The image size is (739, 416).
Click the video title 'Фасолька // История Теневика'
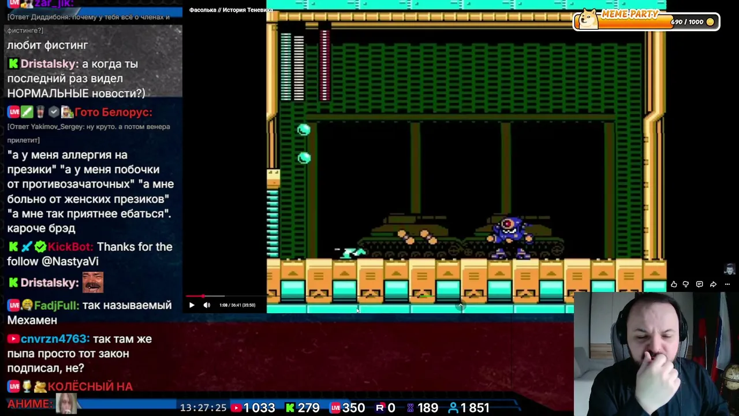231,10
